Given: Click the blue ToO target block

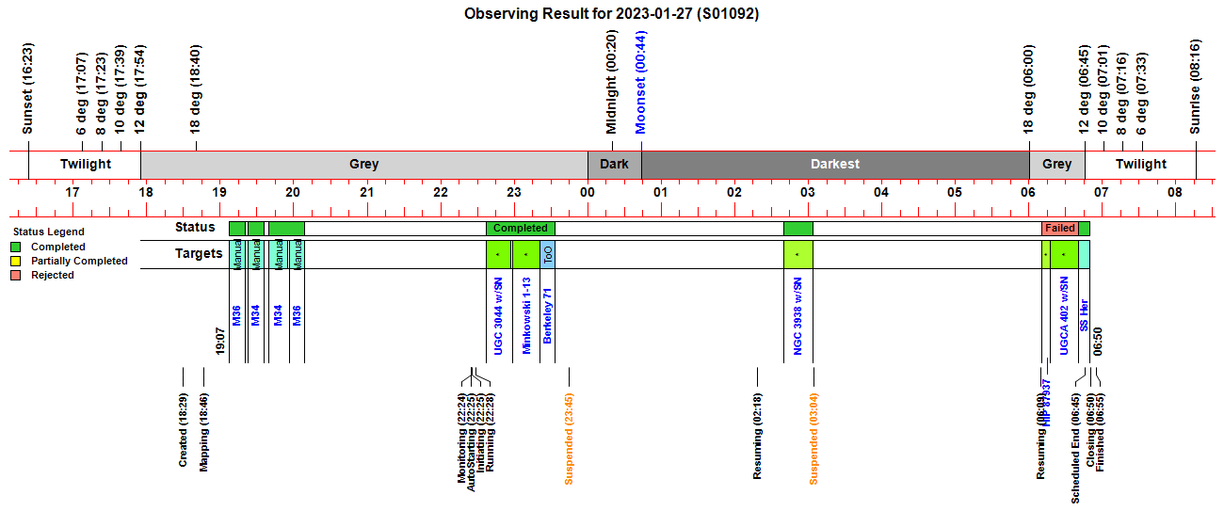Looking at the screenshot, I should tap(547, 254).
